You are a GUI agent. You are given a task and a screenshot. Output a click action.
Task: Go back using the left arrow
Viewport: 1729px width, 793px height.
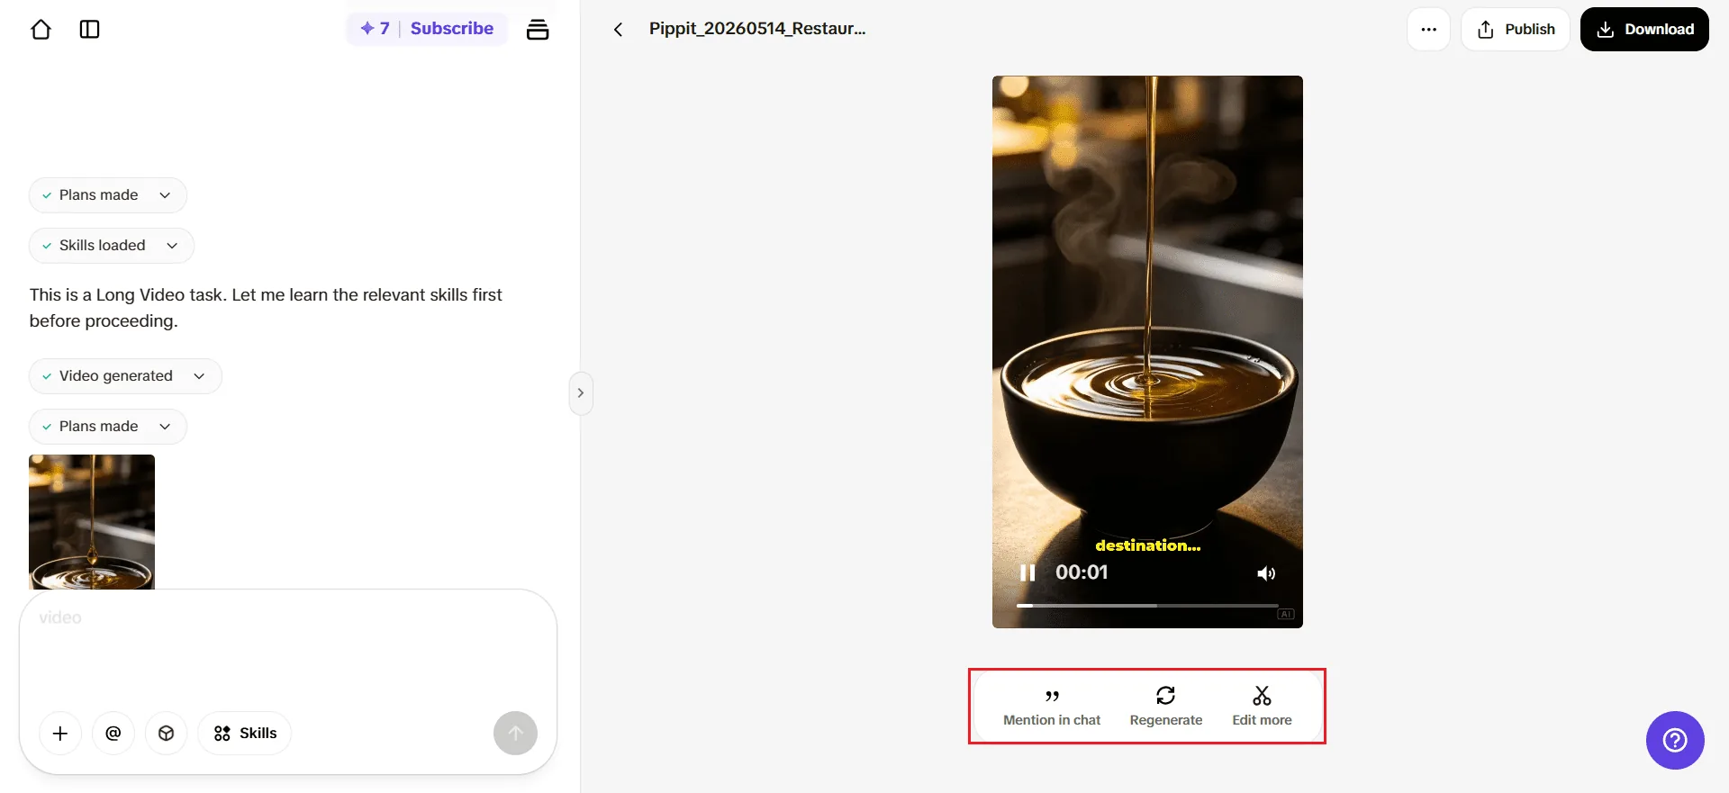[618, 29]
